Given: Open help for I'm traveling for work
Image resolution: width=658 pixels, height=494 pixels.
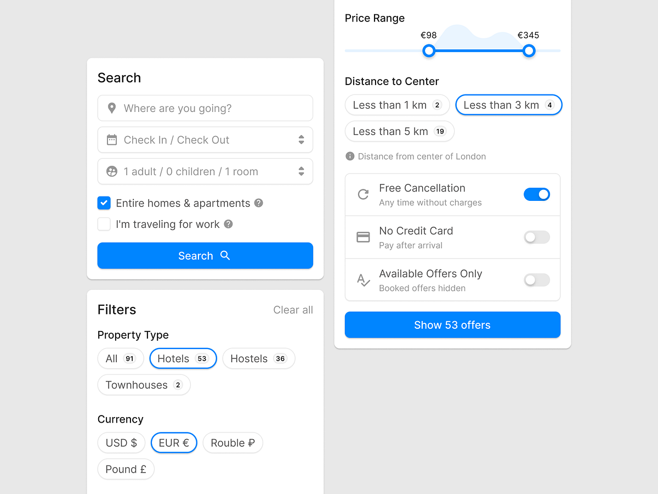Looking at the screenshot, I should coord(229,224).
